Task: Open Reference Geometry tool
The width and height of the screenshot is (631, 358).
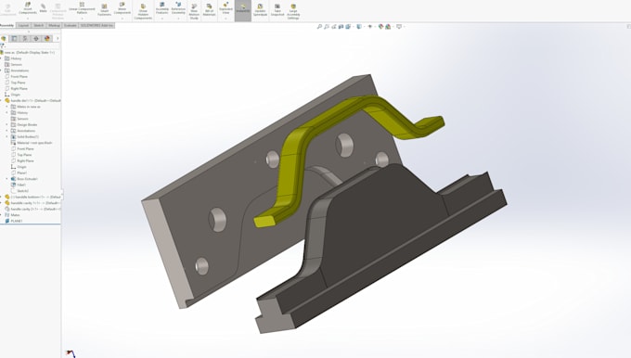Action: tap(178, 8)
